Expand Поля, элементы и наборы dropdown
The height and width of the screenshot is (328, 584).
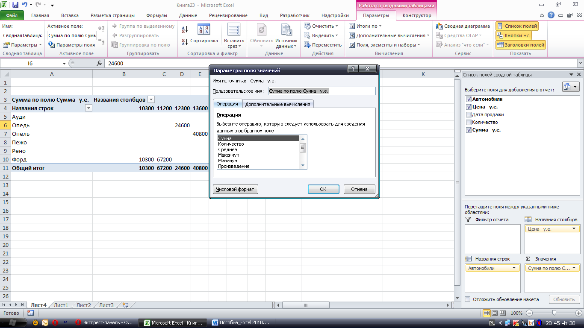click(x=384, y=45)
